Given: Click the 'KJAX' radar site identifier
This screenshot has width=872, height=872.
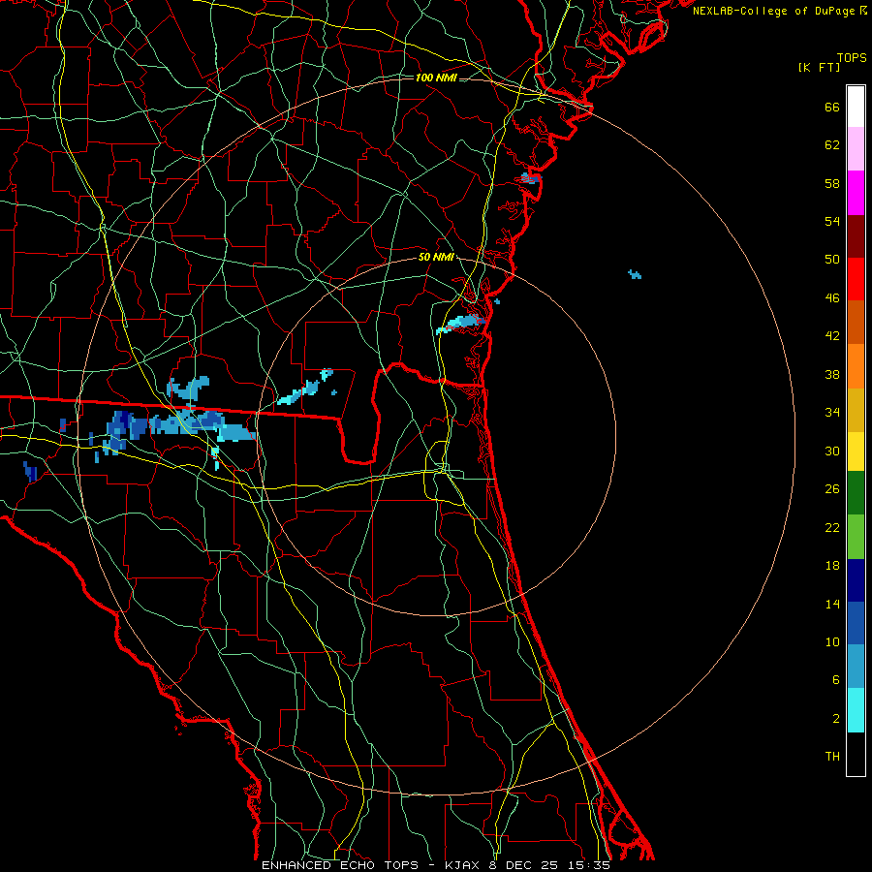Looking at the screenshot, I should tap(463, 865).
